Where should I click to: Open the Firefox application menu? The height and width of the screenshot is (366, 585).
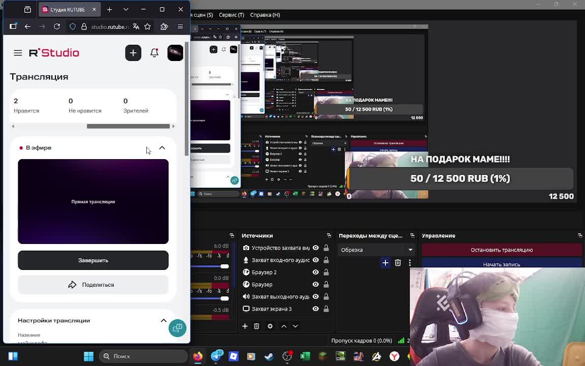coord(180,26)
